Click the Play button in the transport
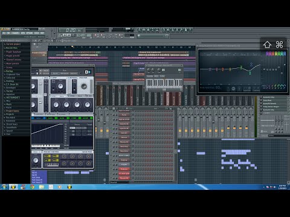 pos(65,35)
